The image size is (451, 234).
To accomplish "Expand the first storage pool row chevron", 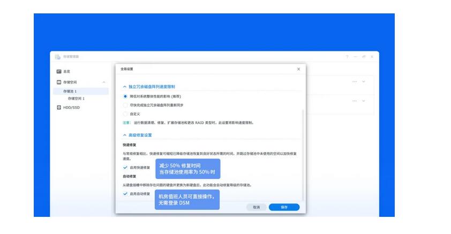I will (x=364, y=81).
